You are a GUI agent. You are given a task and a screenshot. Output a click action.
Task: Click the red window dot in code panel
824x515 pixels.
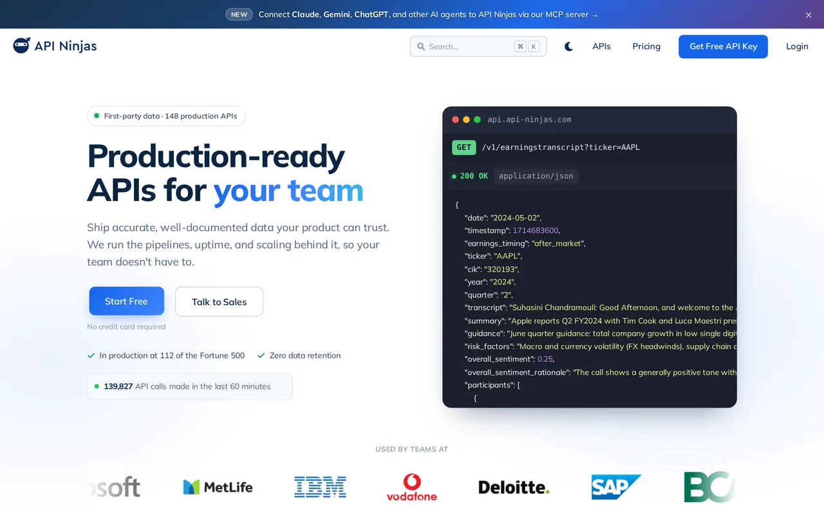coord(456,120)
